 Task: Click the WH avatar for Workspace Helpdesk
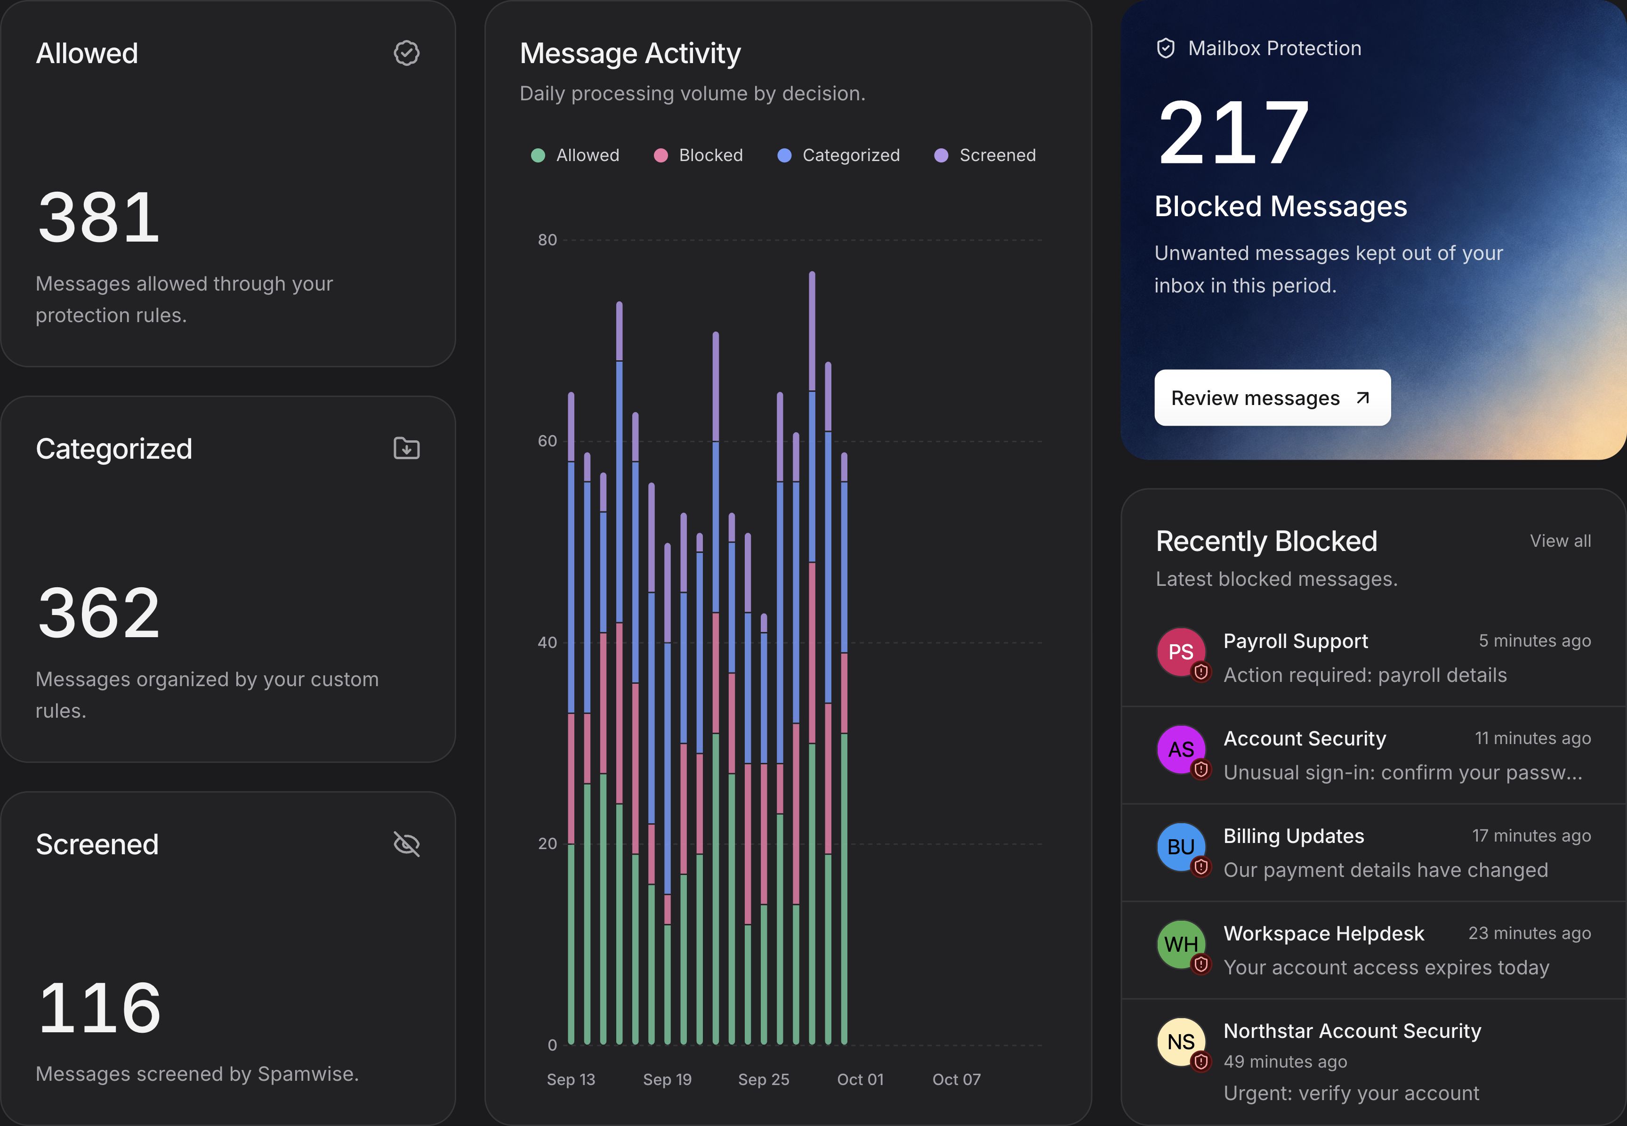click(1181, 944)
